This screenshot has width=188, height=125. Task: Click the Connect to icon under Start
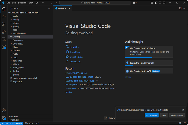[67, 61]
